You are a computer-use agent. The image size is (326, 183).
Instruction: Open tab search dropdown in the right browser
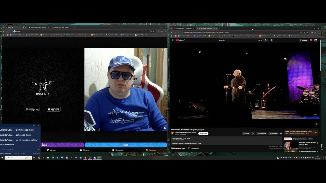[171, 28]
